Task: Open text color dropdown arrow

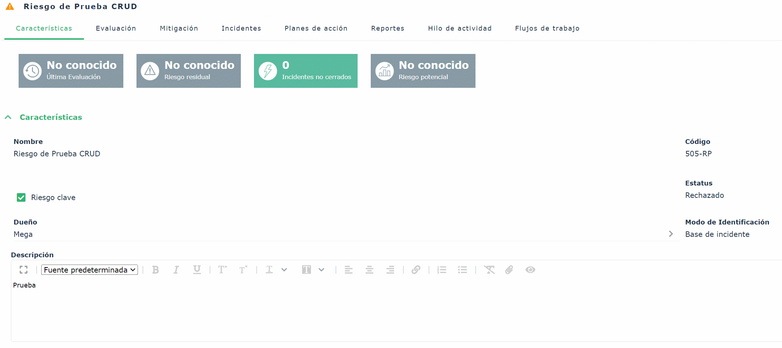Action: pyautogui.click(x=284, y=270)
